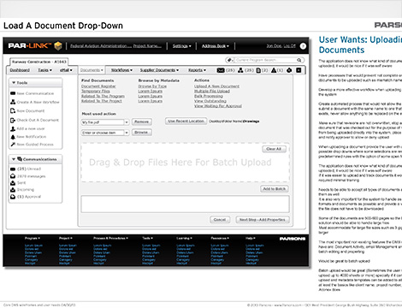Click the New Document icon in Tools
Screen dimensions: 402x308
tap(13, 110)
